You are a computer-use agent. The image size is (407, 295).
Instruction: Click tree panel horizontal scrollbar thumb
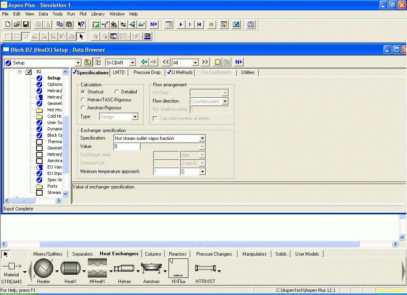pos(23,200)
